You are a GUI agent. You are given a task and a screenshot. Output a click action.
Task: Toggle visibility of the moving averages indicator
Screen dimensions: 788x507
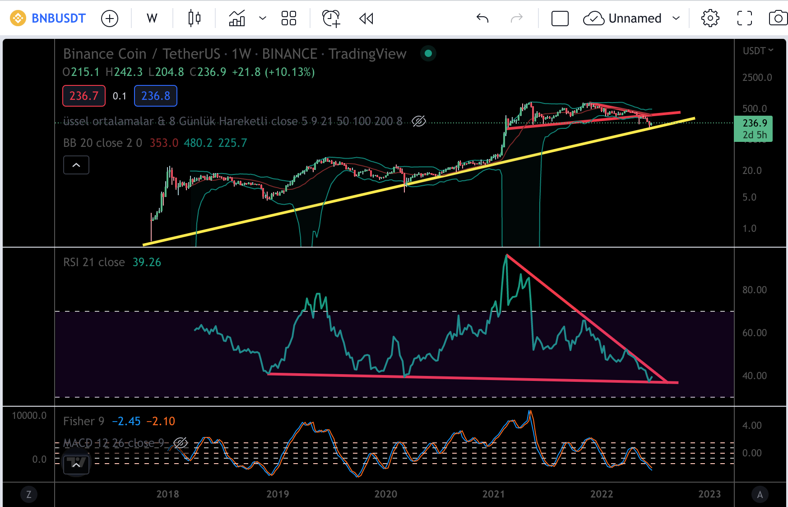click(x=419, y=121)
